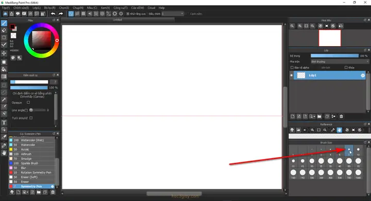Select the Move tool
This screenshot has height=201, width=371.
(x=4, y=53)
